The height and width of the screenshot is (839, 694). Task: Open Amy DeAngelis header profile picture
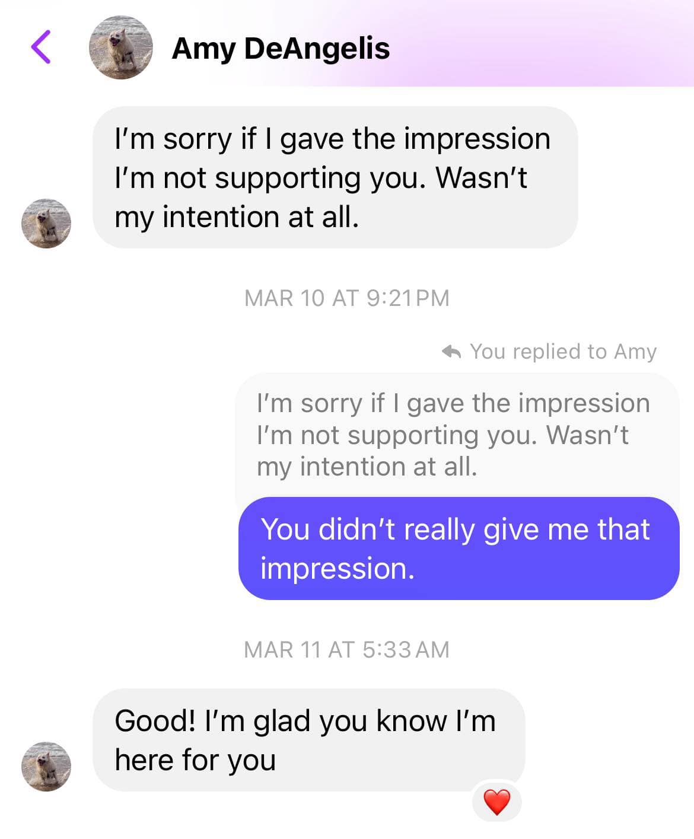[x=121, y=47]
